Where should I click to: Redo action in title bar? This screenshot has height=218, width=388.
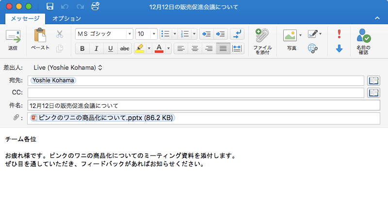[x=80, y=6]
